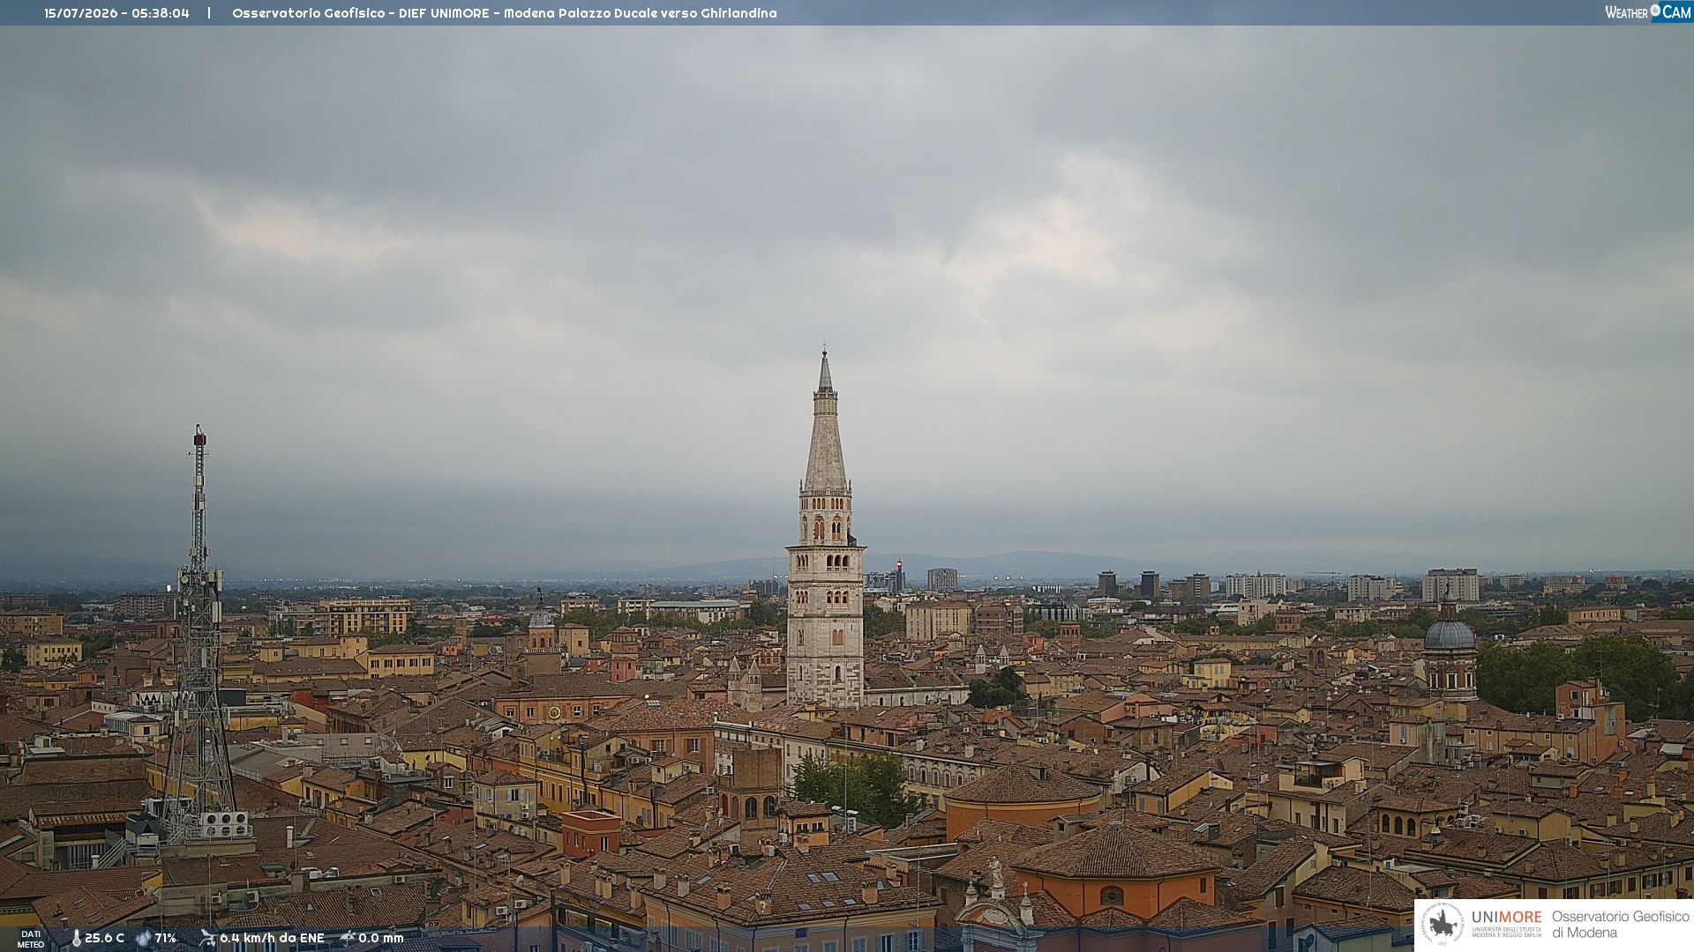Click the WeatherCam logo
Screen dimensions: 1694x952
click(x=1648, y=12)
